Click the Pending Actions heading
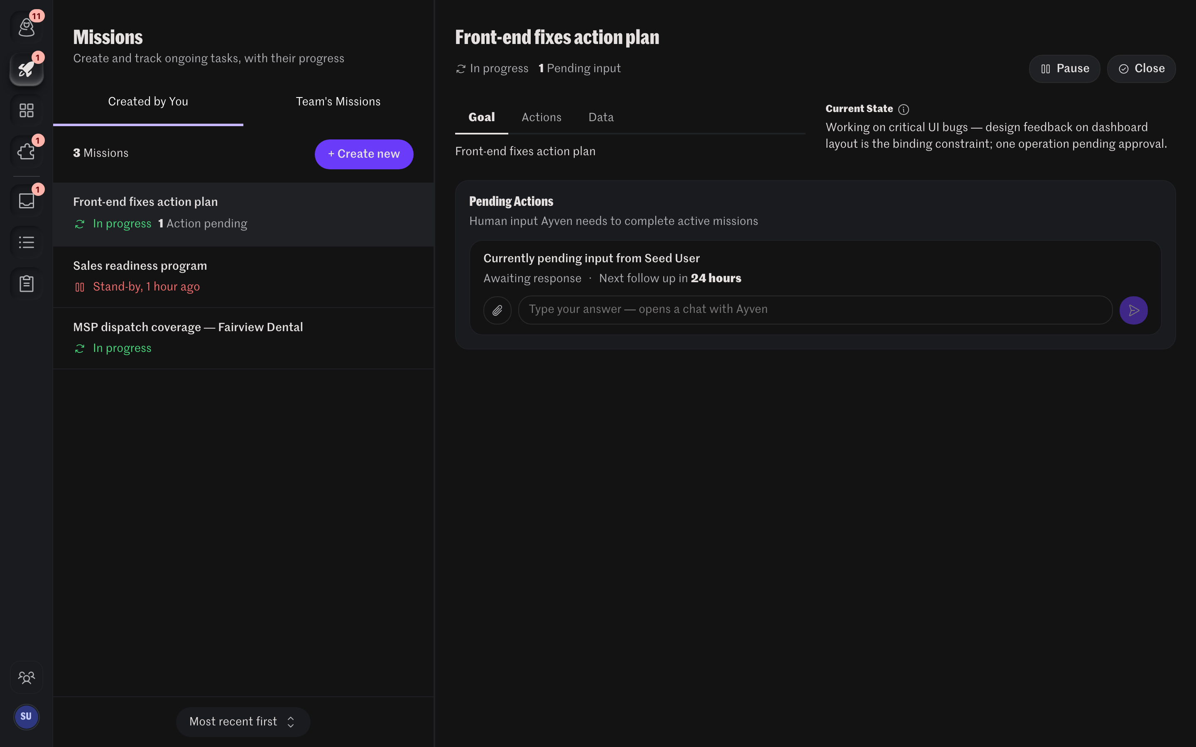The height and width of the screenshot is (747, 1196). pyautogui.click(x=511, y=202)
